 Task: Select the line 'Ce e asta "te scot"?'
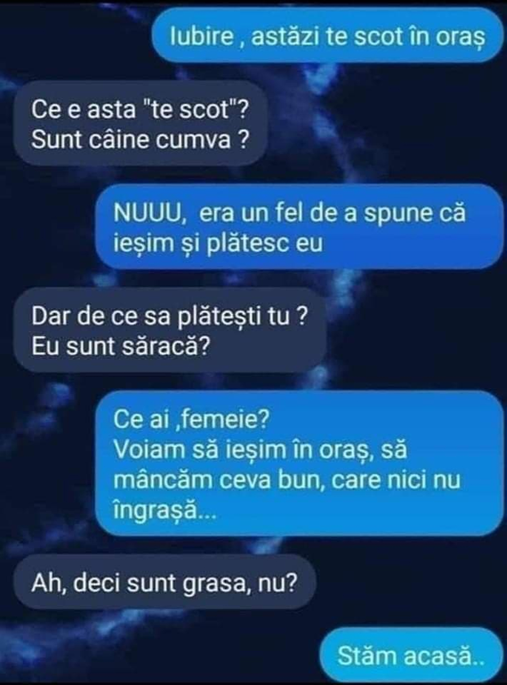(x=140, y=109)
